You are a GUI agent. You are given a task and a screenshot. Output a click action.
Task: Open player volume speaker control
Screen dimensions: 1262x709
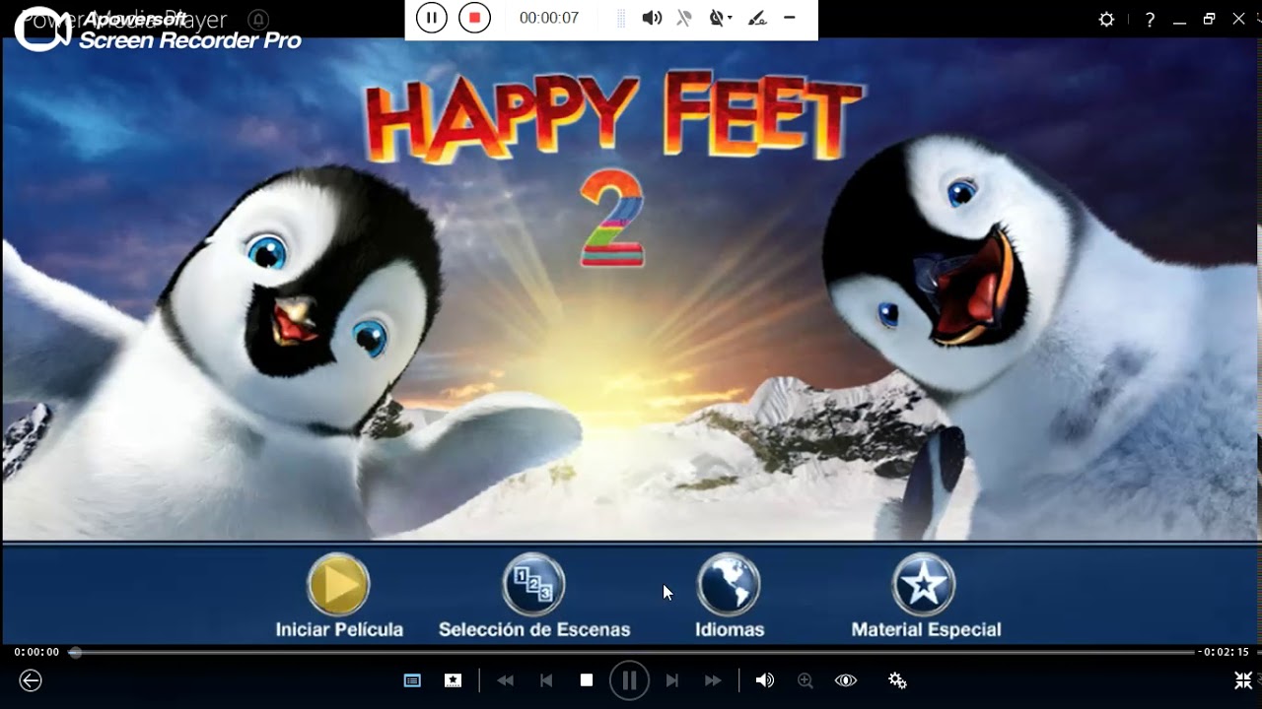pos(765,680)
